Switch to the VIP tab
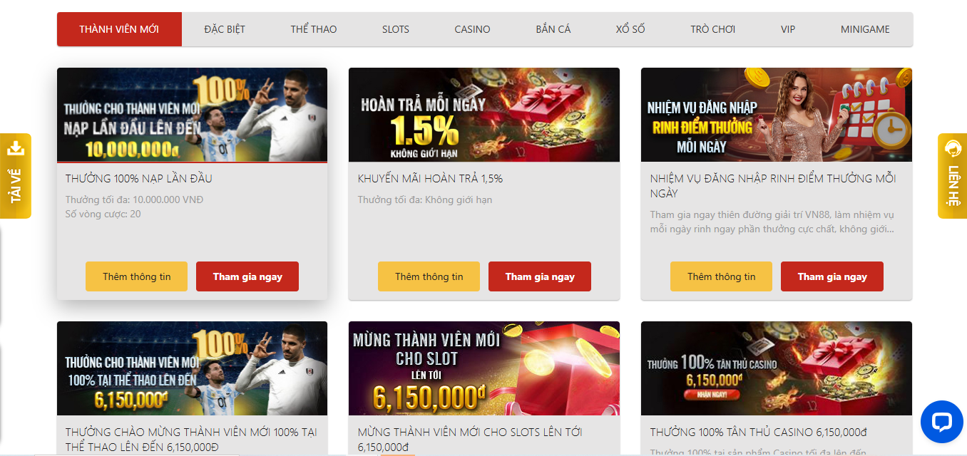Screen dimensions: 967x456 (788, 29)
